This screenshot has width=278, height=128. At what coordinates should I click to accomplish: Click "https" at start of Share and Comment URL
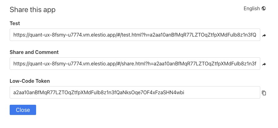pyautogui.click(x=19, y=64)
